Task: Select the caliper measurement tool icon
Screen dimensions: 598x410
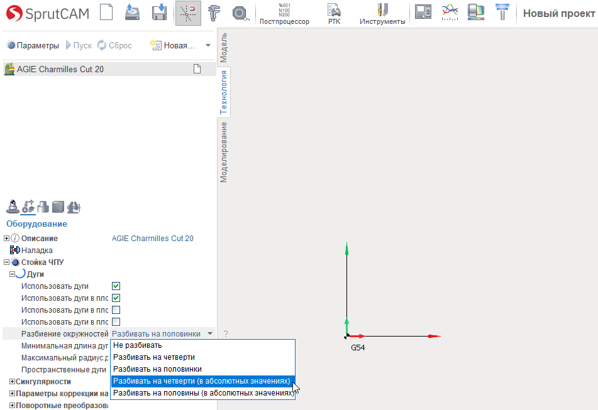Action: pos(214,13)
